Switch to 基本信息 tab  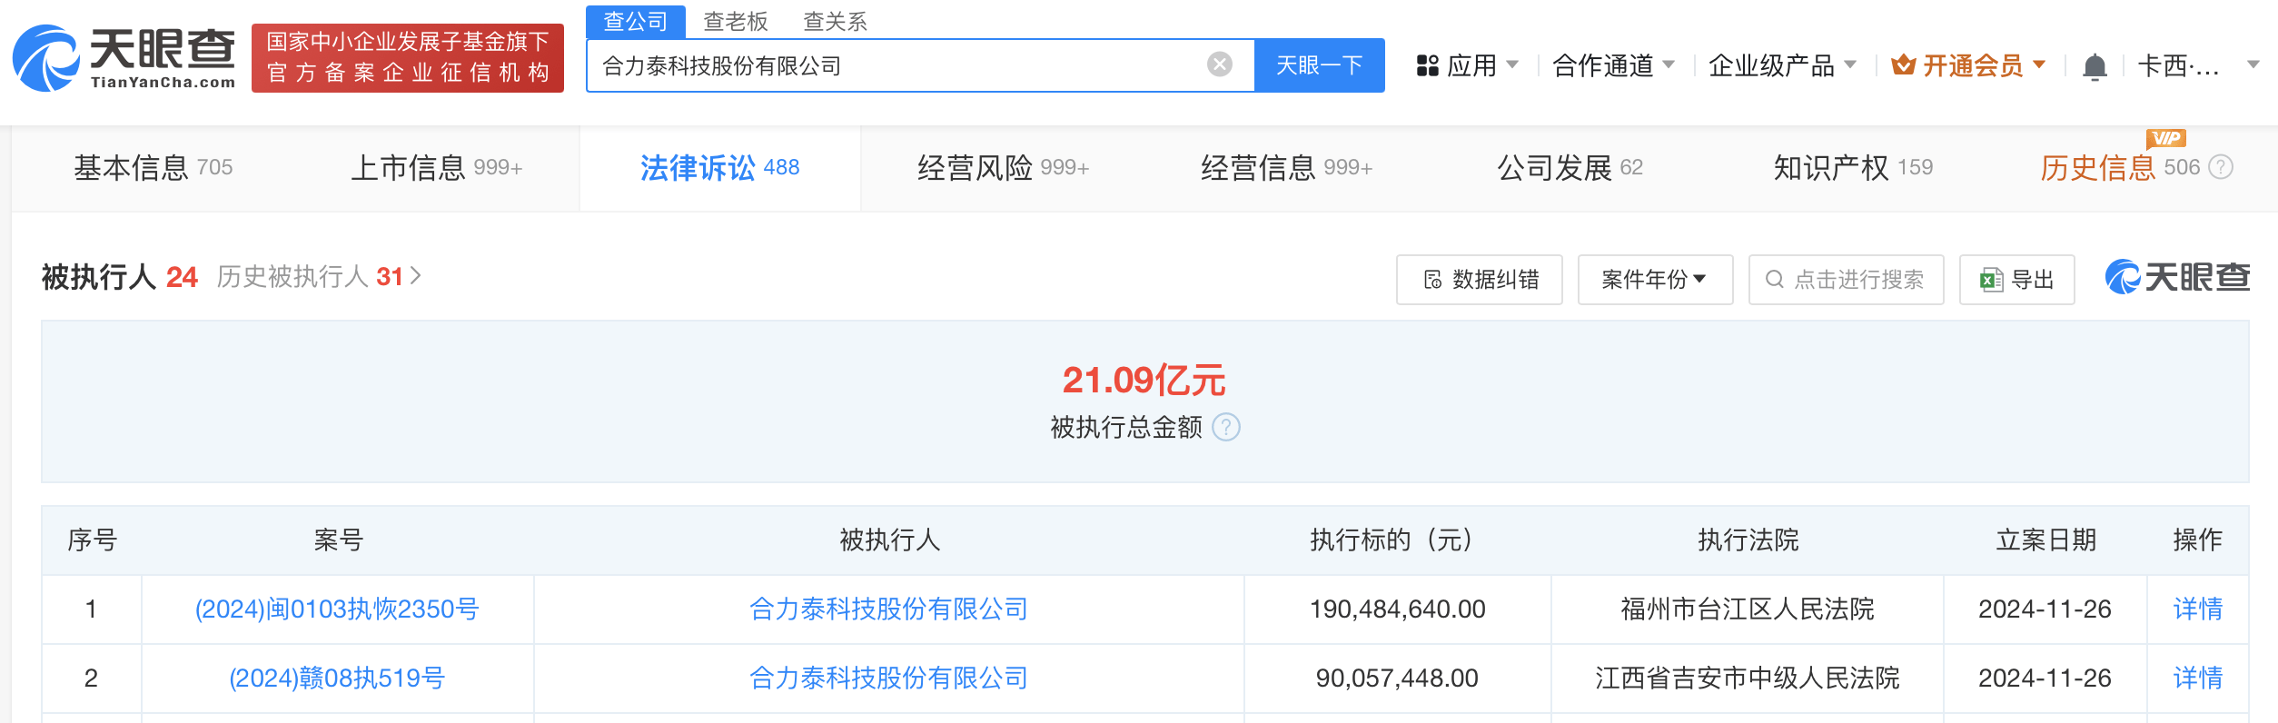click(154, 168)
